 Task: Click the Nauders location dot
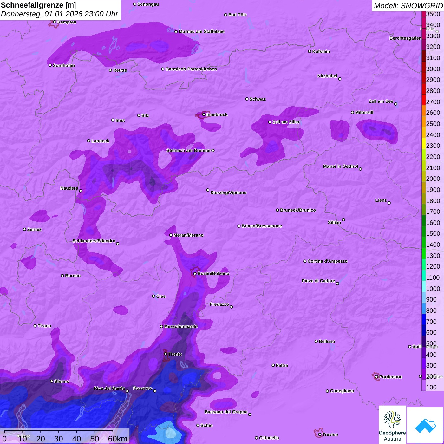tap(81, 191)
